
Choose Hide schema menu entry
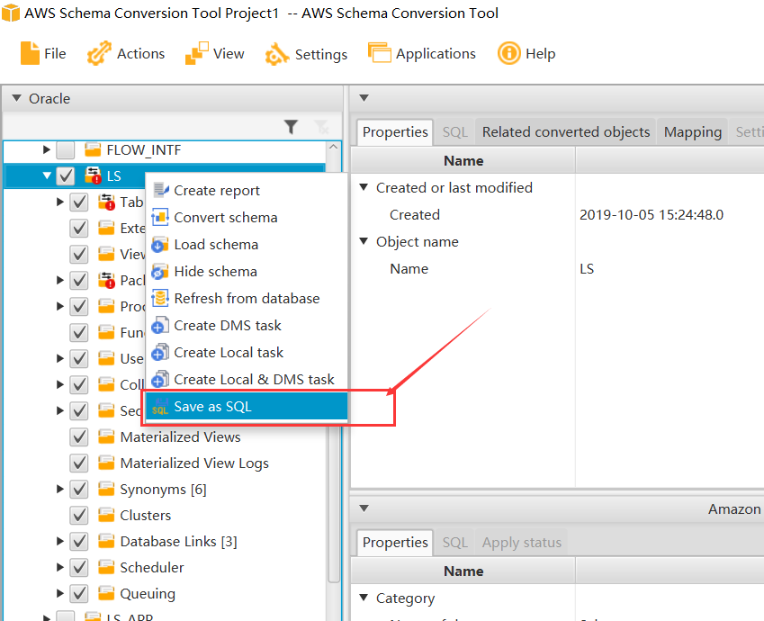[x=246, y=272]
